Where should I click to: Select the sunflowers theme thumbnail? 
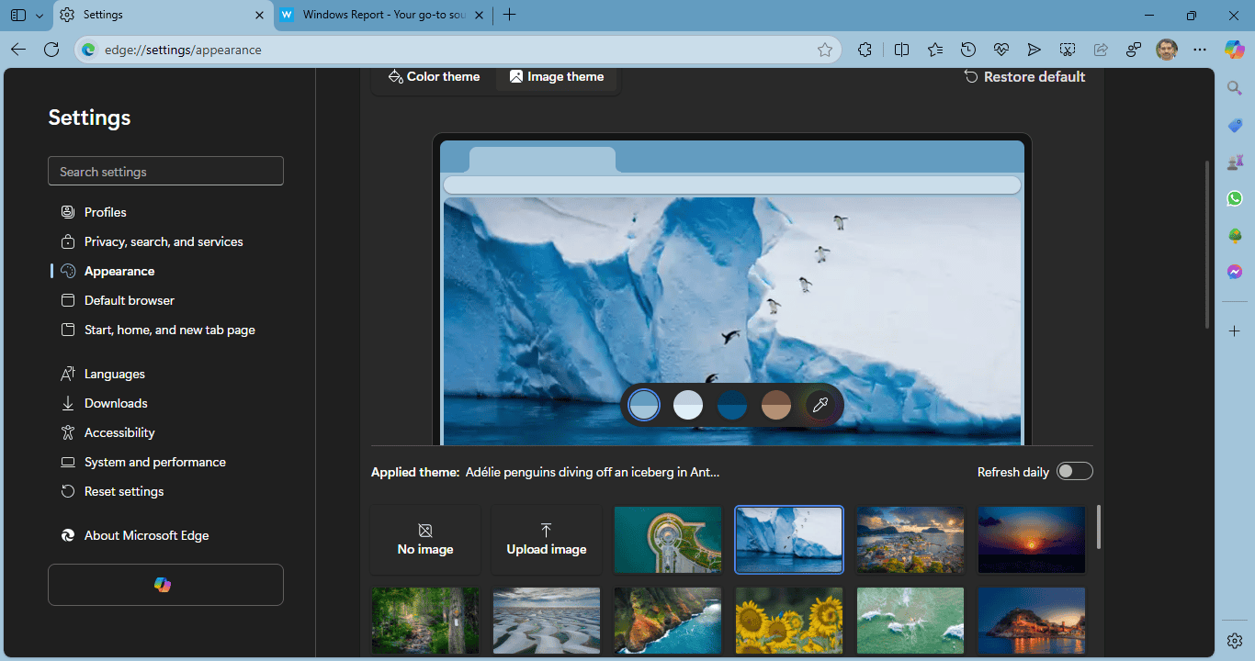pos(789,621)
